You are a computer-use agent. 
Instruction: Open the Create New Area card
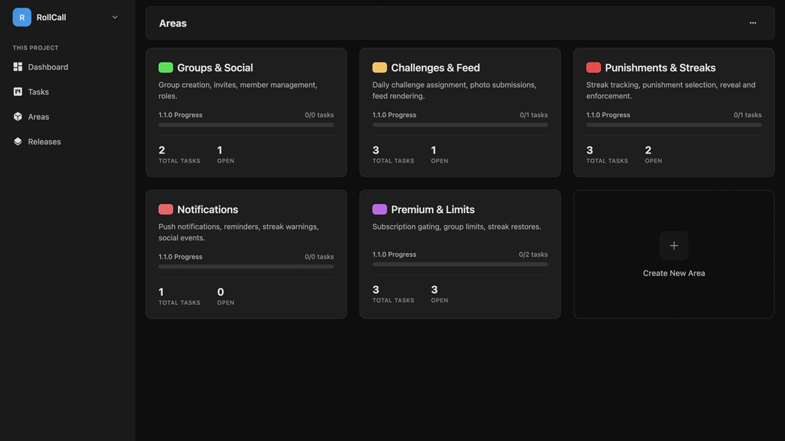tap(674, 253)
